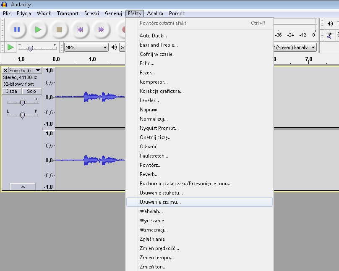
Task: Open Nyquist Prompt...
Action: (199, 128)
